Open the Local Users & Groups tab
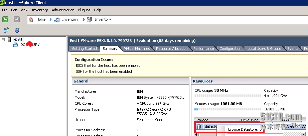Viewport: 308px width, 136px height. (x=264, y=49)
